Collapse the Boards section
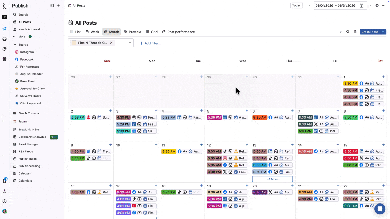The image size is (390, 219). point(15,45)
